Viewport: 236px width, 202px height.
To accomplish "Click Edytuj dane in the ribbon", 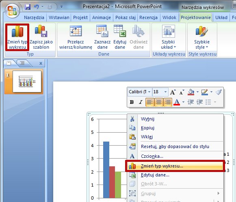I will click(120, 37).
